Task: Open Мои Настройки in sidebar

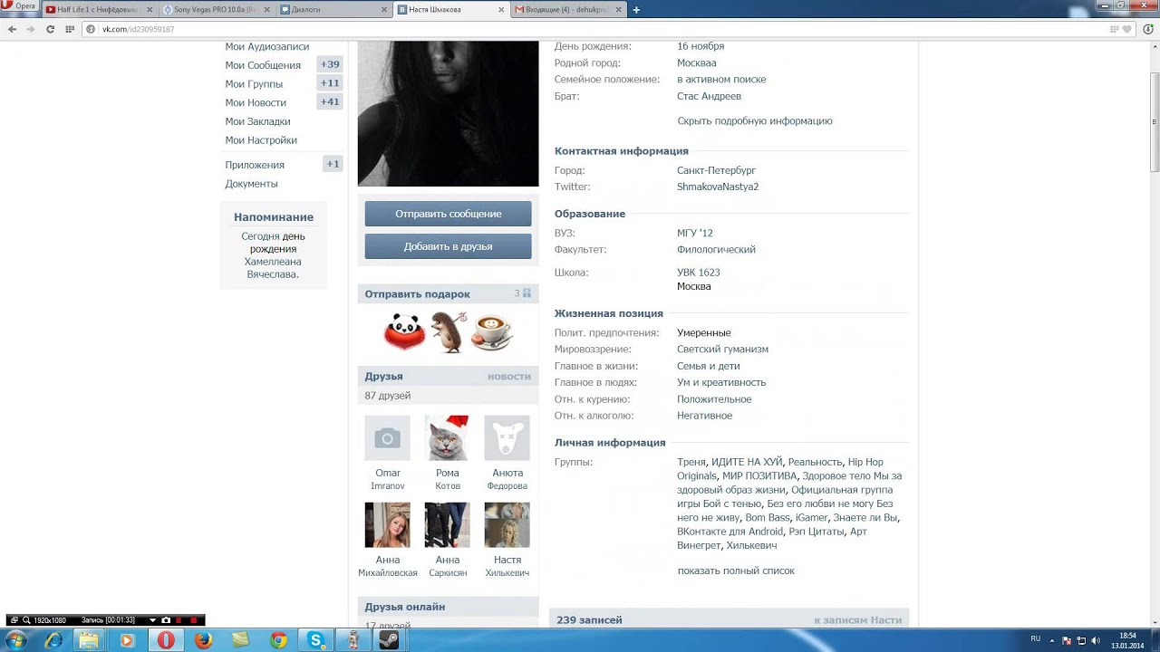Action: [x=261, y=140]
